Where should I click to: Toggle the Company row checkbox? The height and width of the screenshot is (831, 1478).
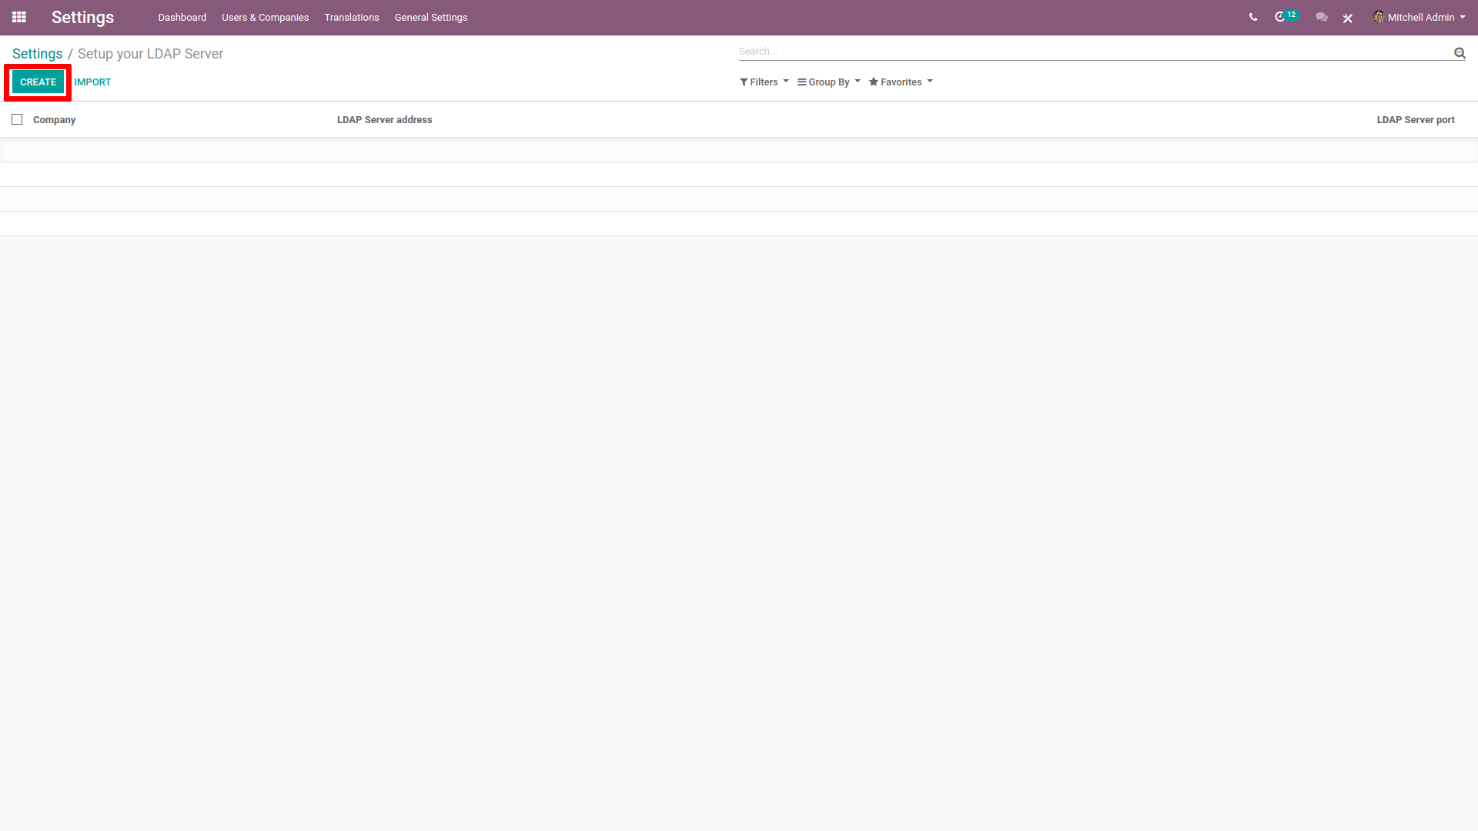[17, 118]
